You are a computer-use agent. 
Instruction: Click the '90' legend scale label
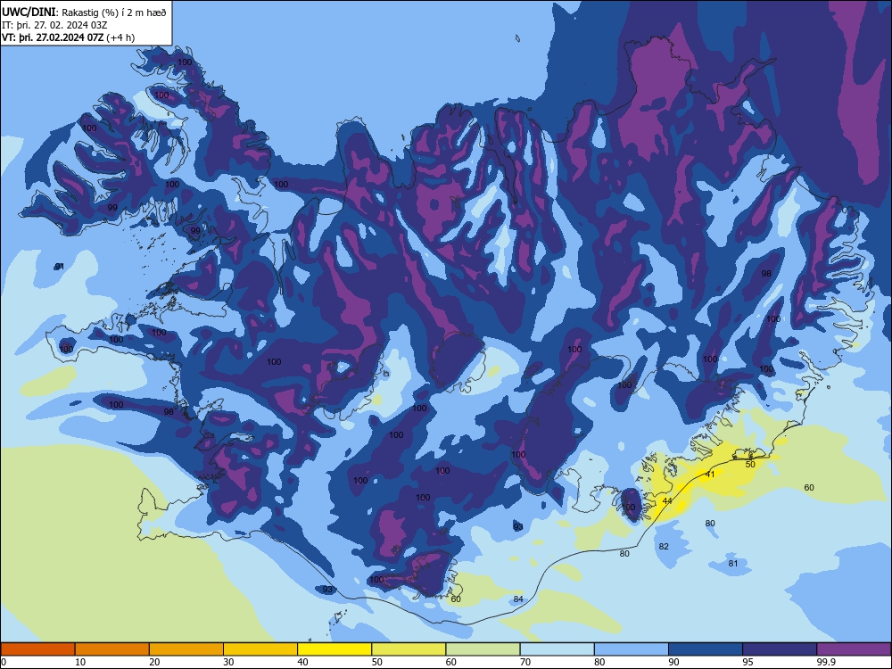click(674, 662)
